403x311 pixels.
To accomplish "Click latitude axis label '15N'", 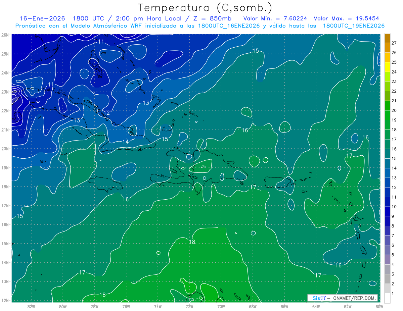I will pyautogui.click(x=5, y=244).
